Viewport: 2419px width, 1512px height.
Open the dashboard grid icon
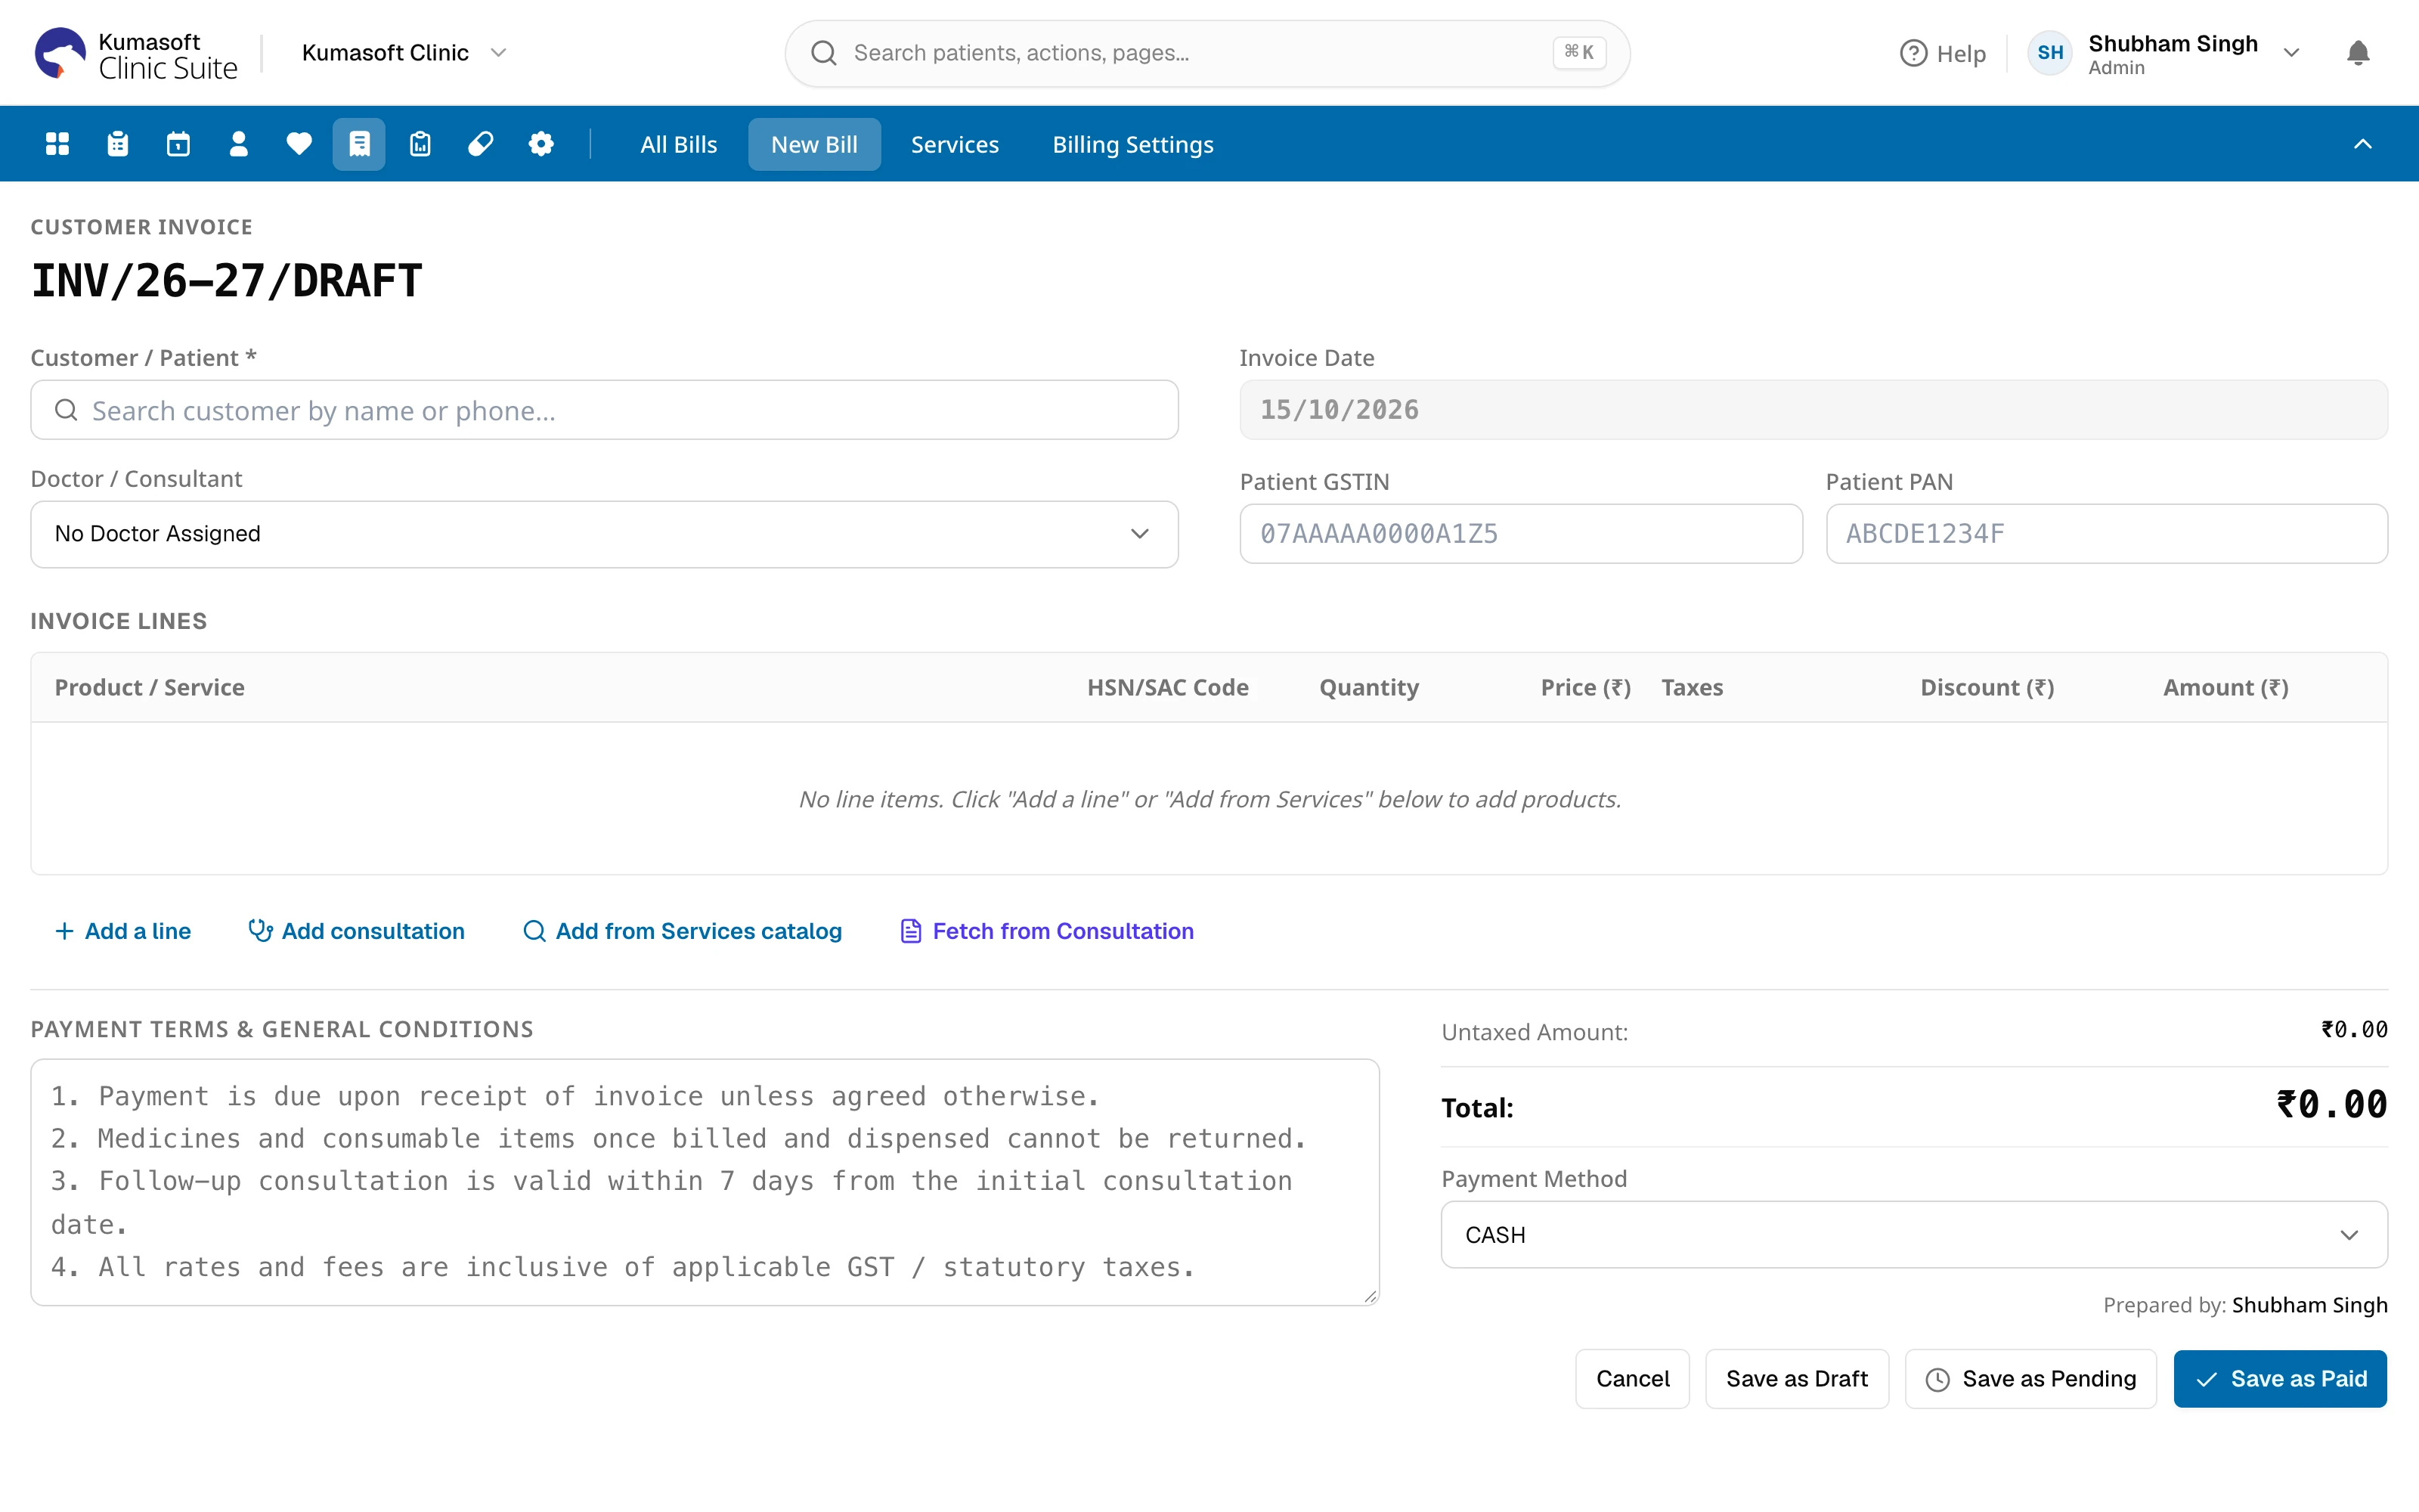click(x=57, y=144)
